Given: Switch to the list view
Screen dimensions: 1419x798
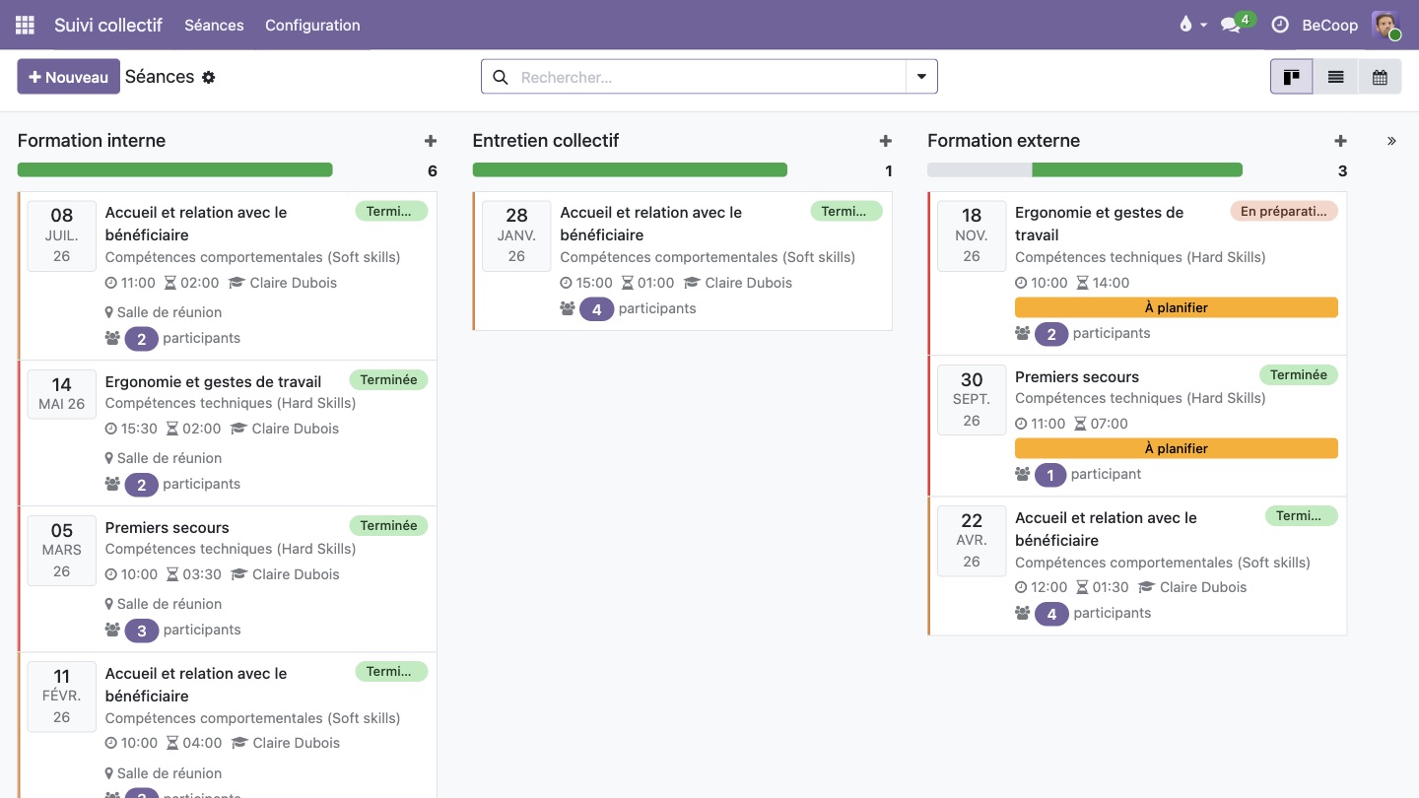Looking at the screenshot, I should tap(1335, 77).
